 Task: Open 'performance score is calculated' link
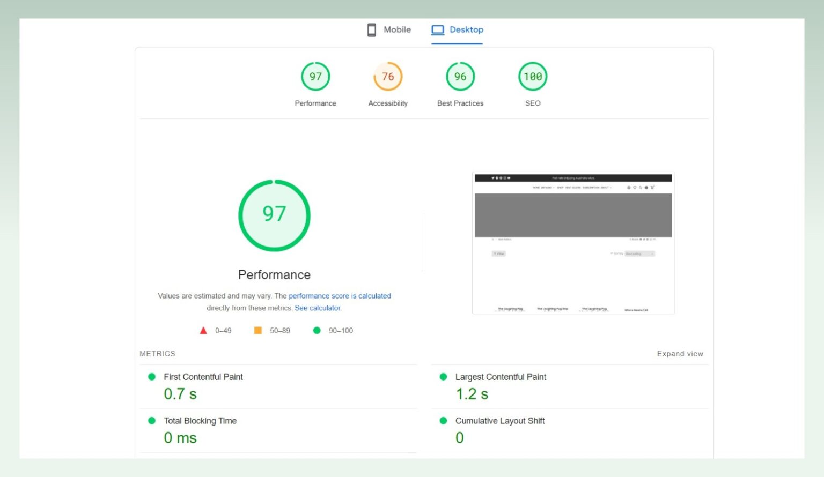[340, 296]
